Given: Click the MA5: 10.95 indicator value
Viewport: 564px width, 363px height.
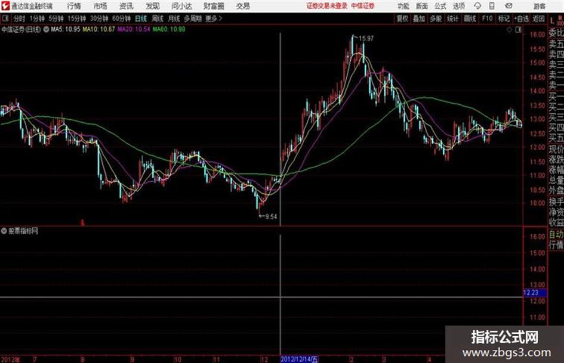Looking at the screenshot, I should point(66,29).
